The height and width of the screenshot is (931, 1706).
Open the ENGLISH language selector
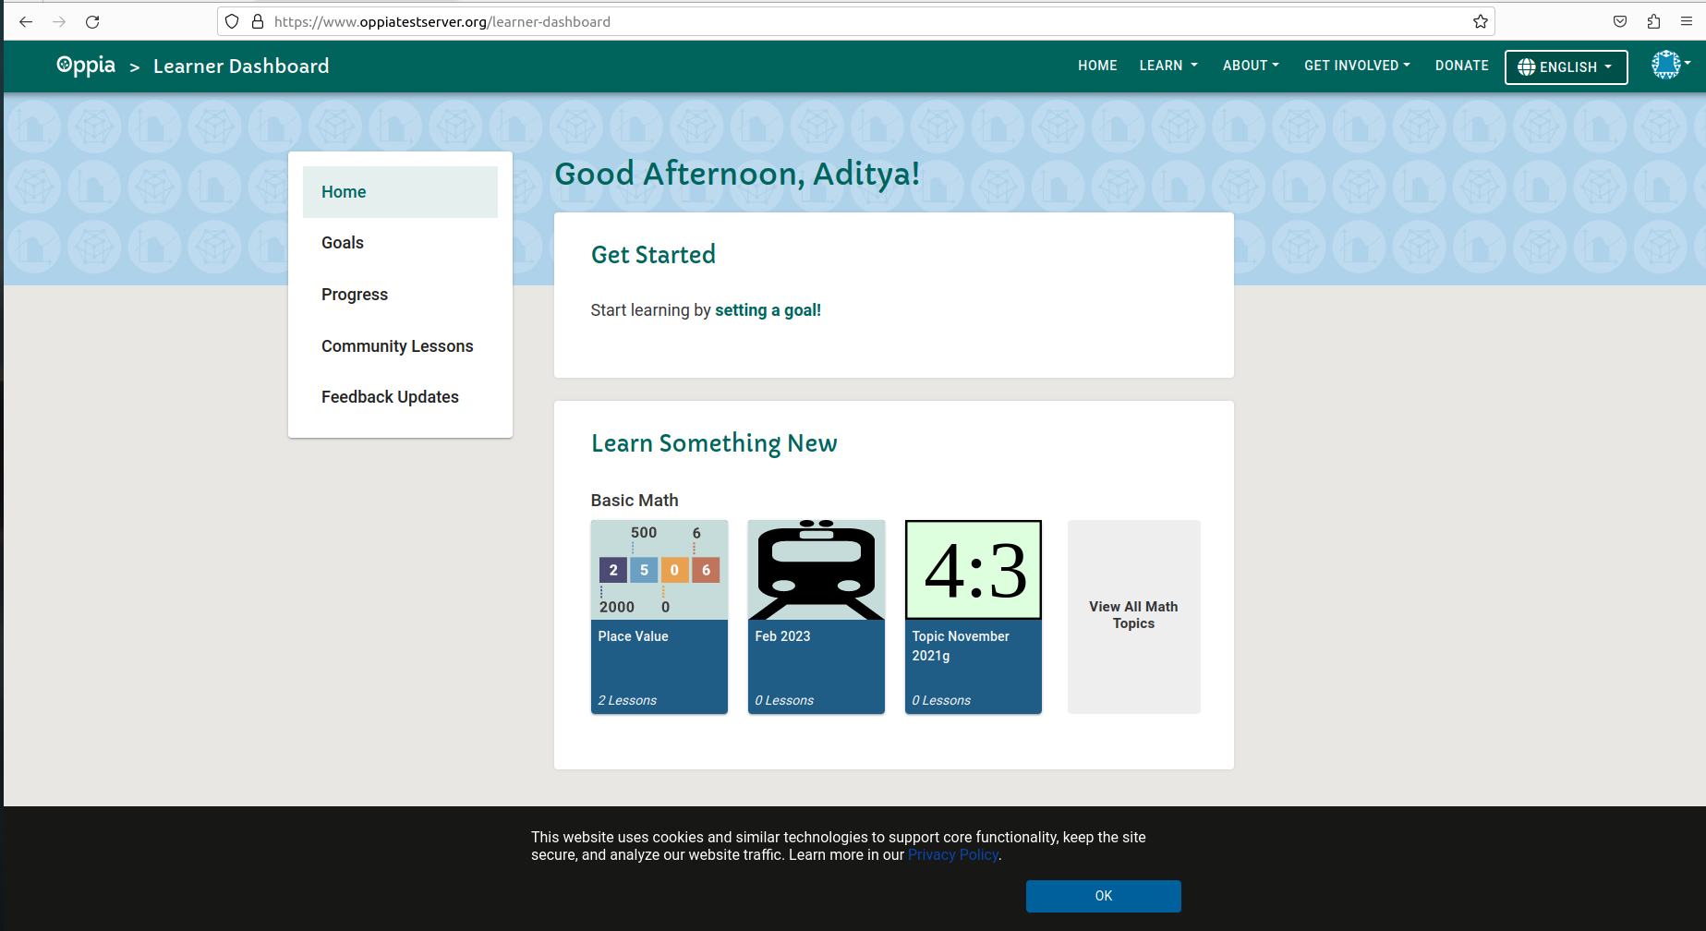1566,66
